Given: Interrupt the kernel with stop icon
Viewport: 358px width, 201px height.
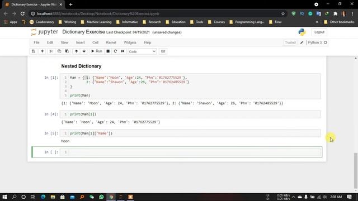Looking at the screenshot, I should coord(108,51).
